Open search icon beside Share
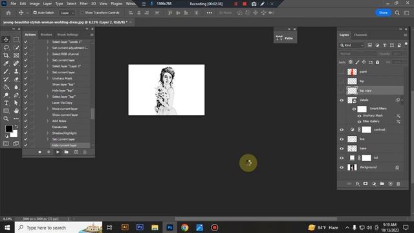 pos(397,13)
